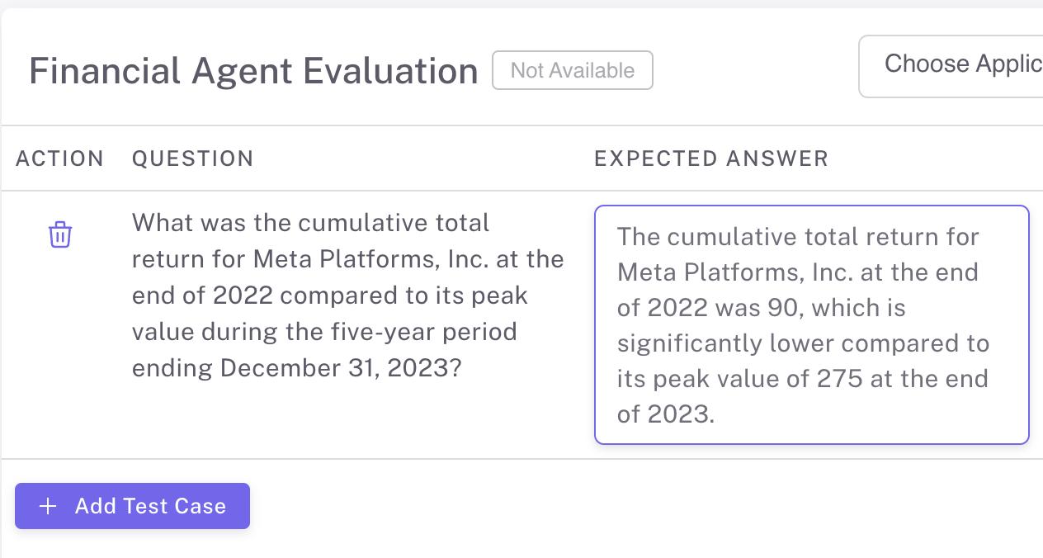This screenshot has height=558, width=1043.
Task: Click the plus icon in Add Test Case
Action: tap(48, 506)
